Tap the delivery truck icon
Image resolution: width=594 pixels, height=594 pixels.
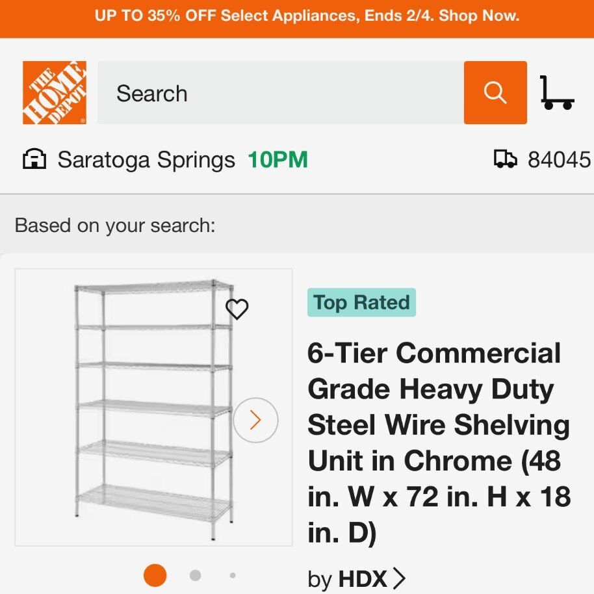506,159
